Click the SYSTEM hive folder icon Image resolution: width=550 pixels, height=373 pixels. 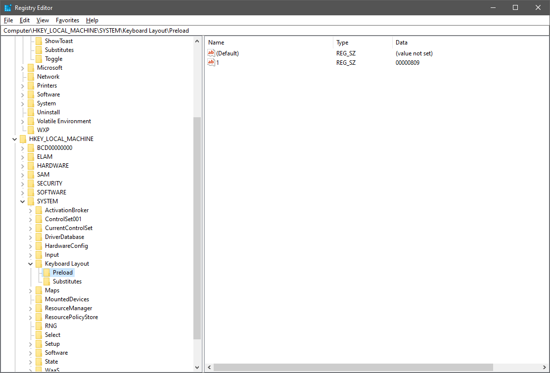31,201
